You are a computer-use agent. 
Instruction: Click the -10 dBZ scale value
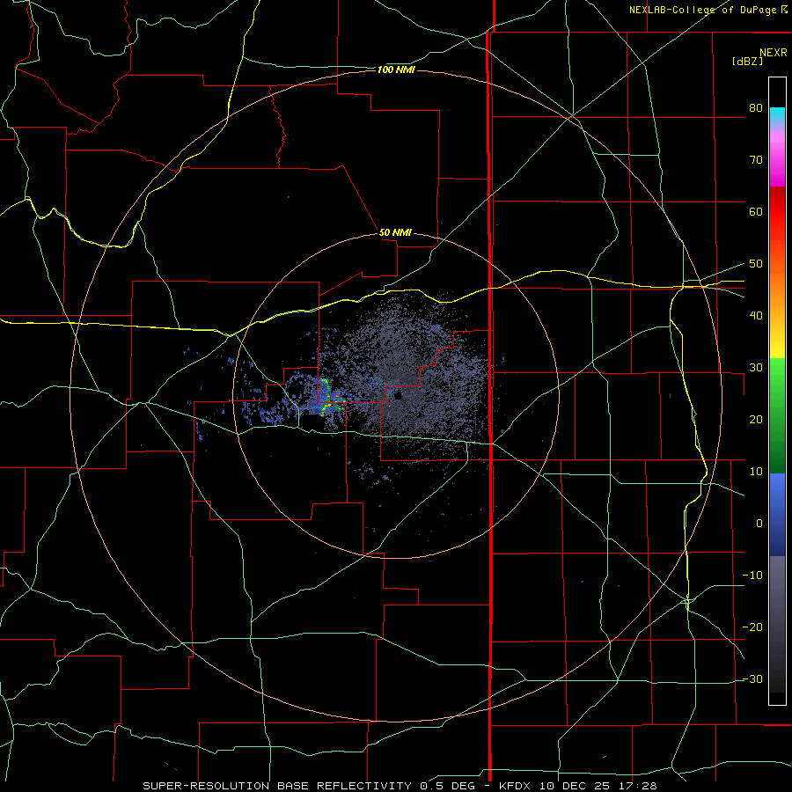tap(752, 576)
